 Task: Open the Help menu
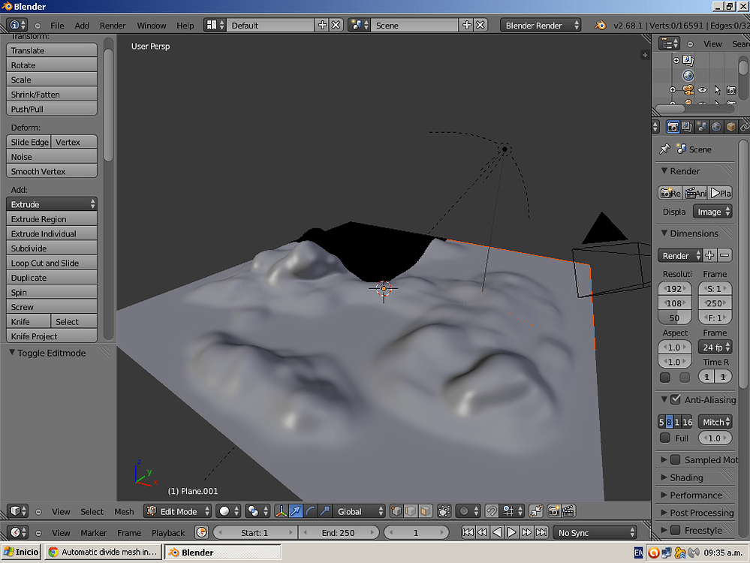click(x=185, y=26)
